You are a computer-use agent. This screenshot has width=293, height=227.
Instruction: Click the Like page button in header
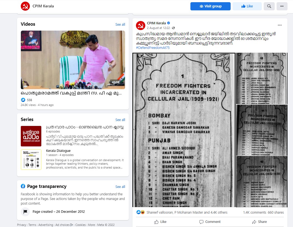[247, 6]
